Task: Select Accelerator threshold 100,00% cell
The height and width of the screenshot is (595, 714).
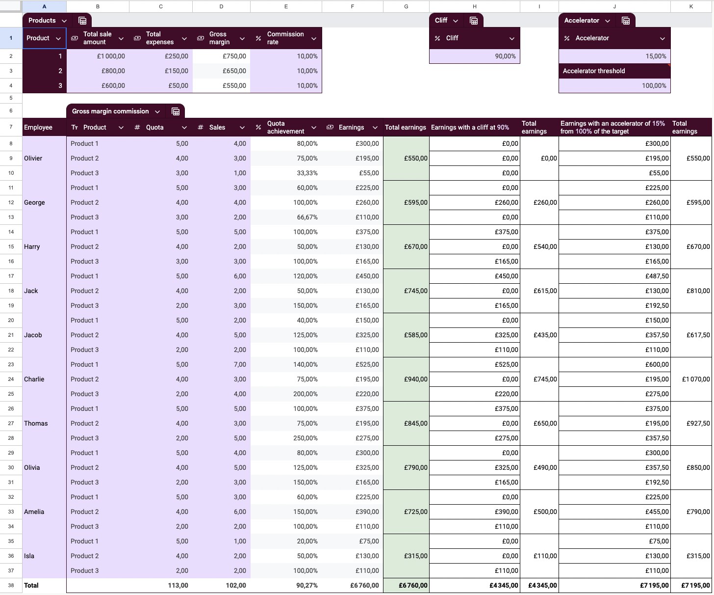Action: 614,85
